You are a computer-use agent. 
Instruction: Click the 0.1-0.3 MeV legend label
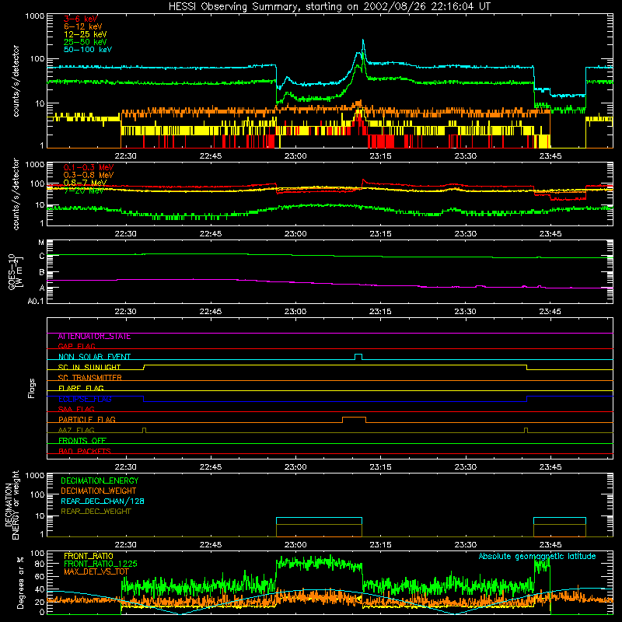(89, 167)
